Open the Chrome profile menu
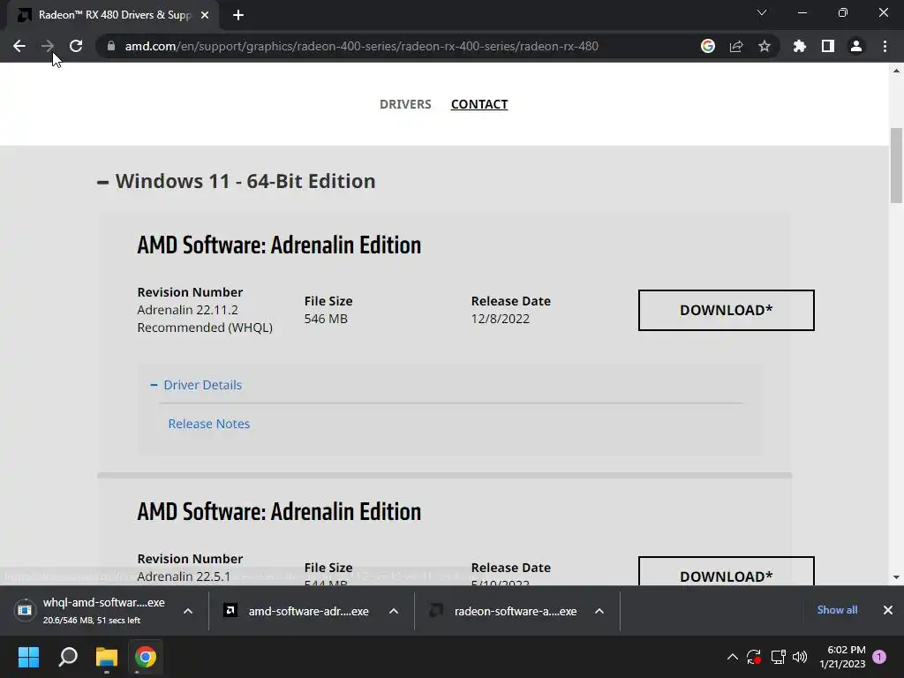This screenshot has height=678, width=904. (856, 46)
